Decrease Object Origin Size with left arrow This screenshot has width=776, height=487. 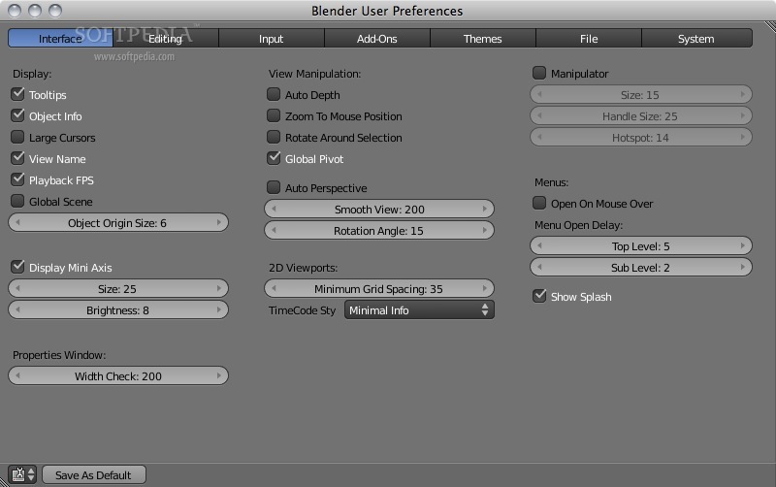tap(17, 223)
